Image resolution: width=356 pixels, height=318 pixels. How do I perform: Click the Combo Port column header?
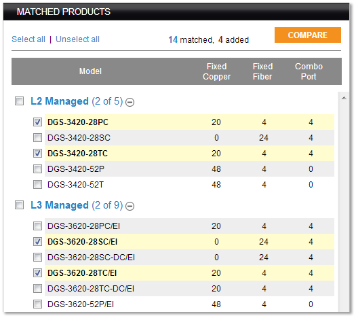pos(309,71)
